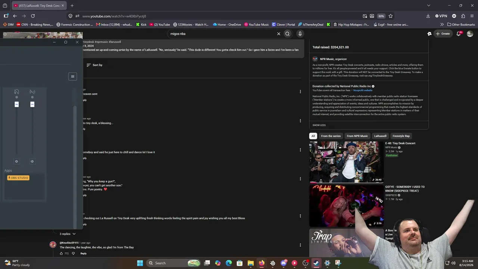
Task: Mute the left mixer channel speaker button
Action: point(16,161)
